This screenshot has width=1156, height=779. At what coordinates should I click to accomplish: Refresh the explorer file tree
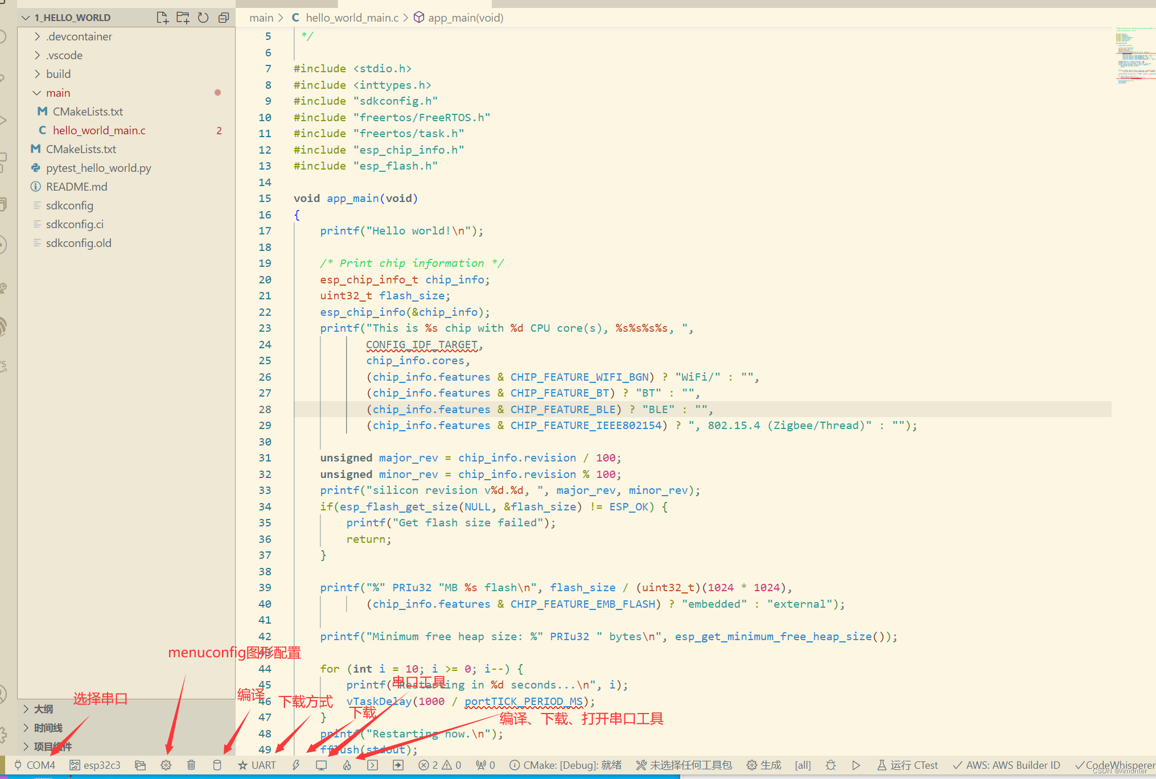(x=203, y=18)
